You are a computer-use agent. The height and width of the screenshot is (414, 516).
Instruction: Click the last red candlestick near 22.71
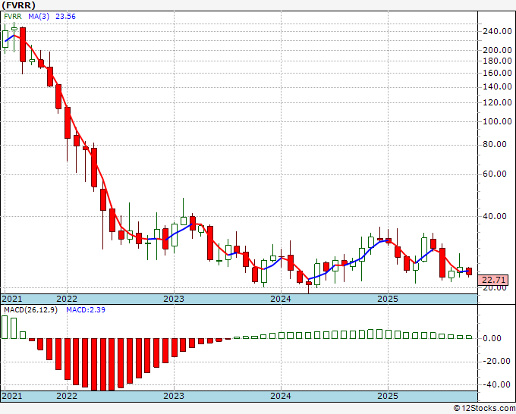tap(469, 271)
